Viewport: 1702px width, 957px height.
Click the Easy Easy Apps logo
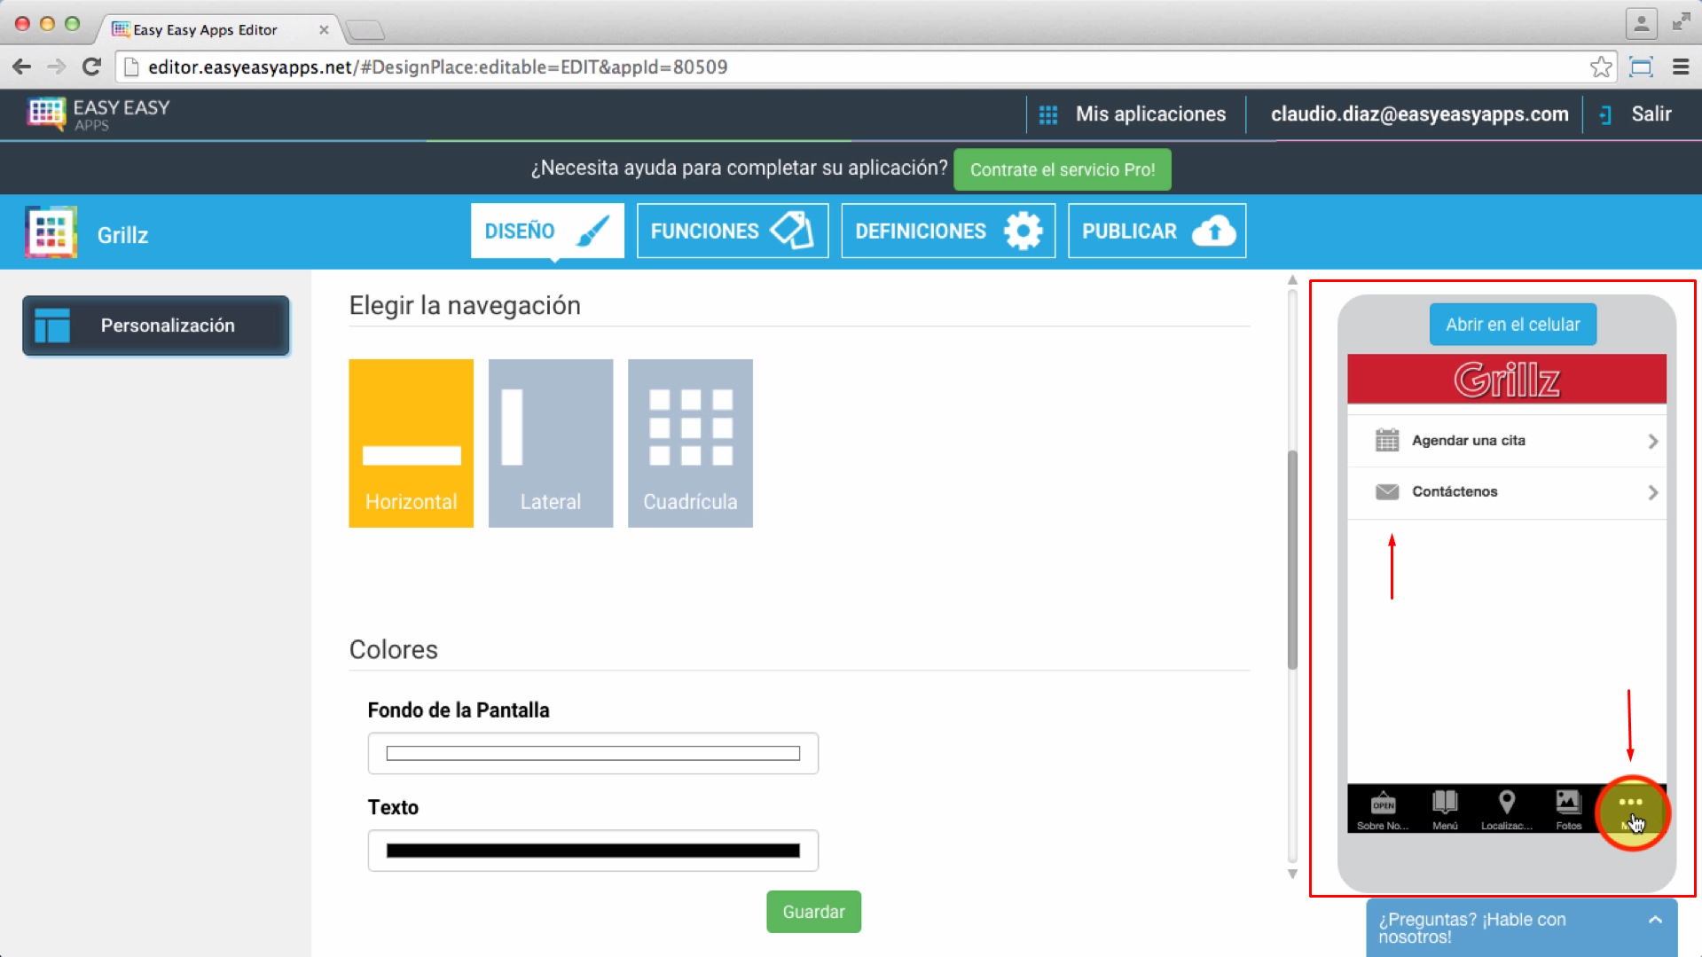pos(98,114)
